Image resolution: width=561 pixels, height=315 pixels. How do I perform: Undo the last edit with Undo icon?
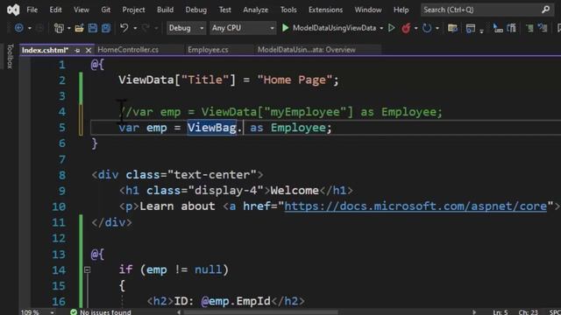click(124, 28)
